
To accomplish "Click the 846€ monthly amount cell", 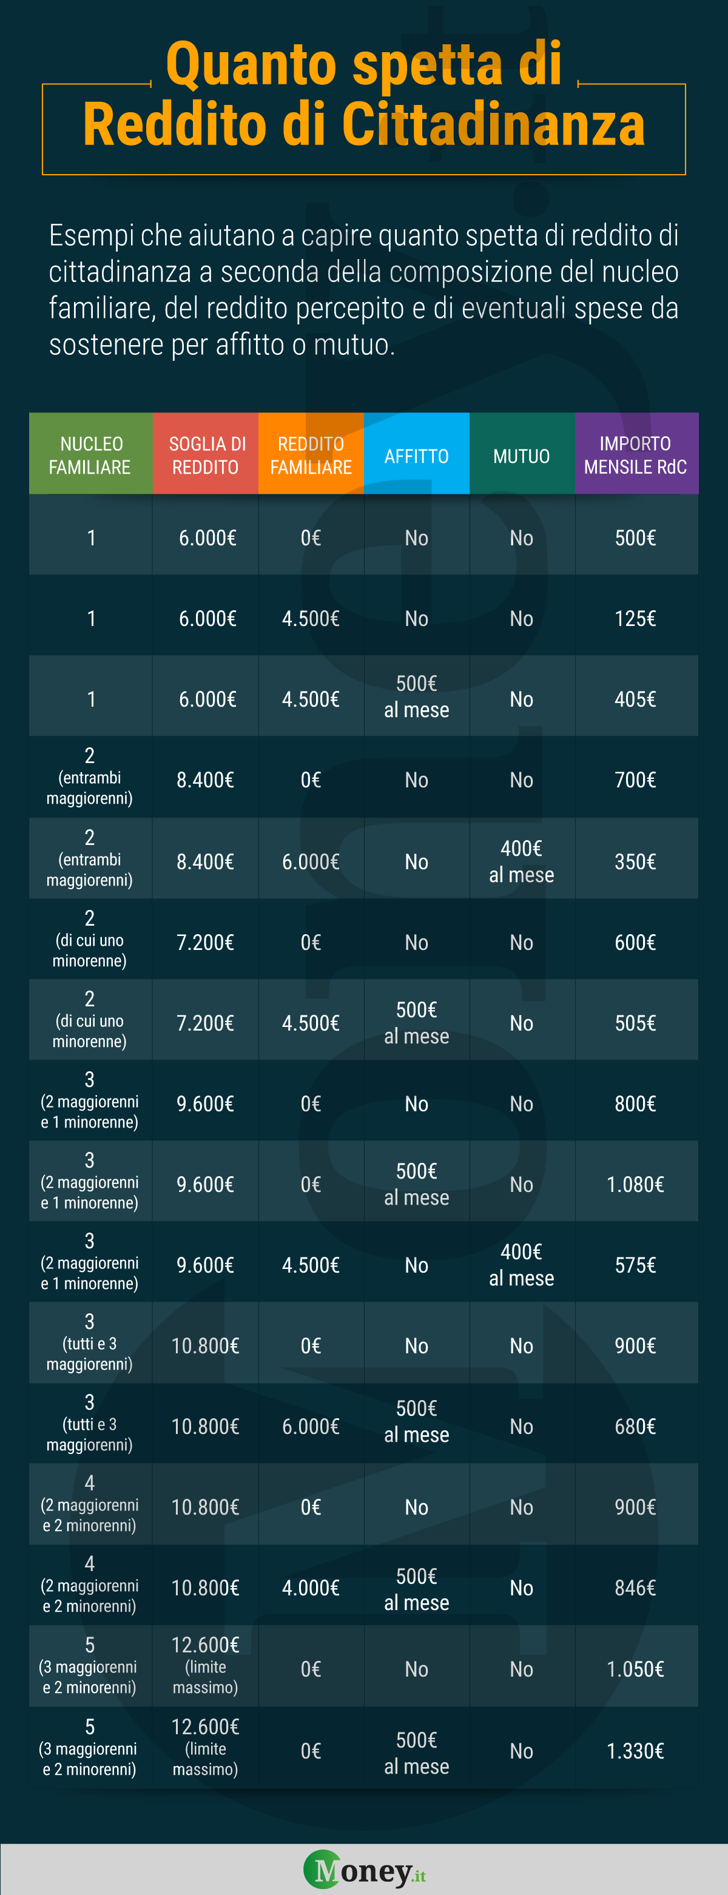I will [636, 1588].
